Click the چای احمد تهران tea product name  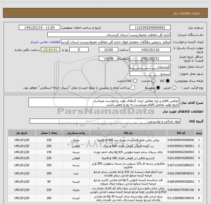coord(128,152)
